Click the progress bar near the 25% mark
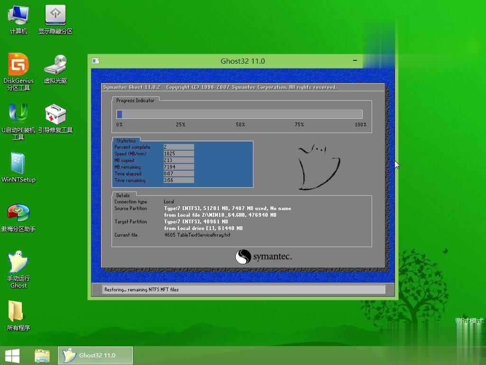 [x=181, y=114]
